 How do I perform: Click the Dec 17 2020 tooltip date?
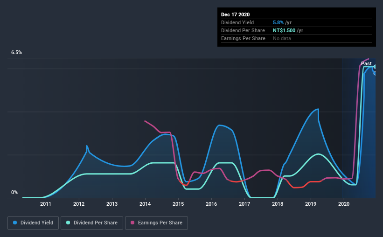tap(235, 14)
